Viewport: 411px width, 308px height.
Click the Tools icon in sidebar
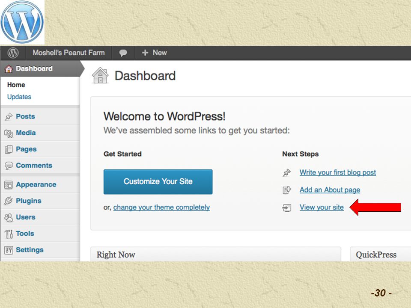9,234
